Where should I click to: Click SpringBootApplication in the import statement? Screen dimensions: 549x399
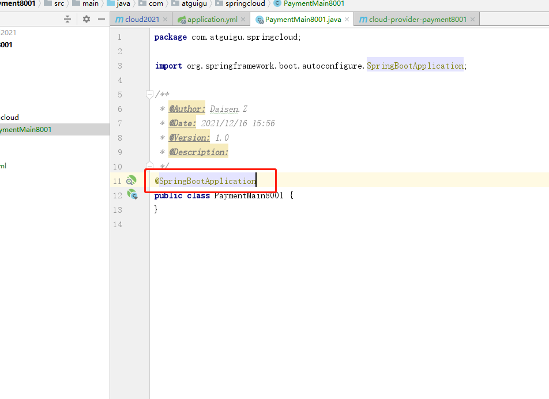(x=415, y=66)
